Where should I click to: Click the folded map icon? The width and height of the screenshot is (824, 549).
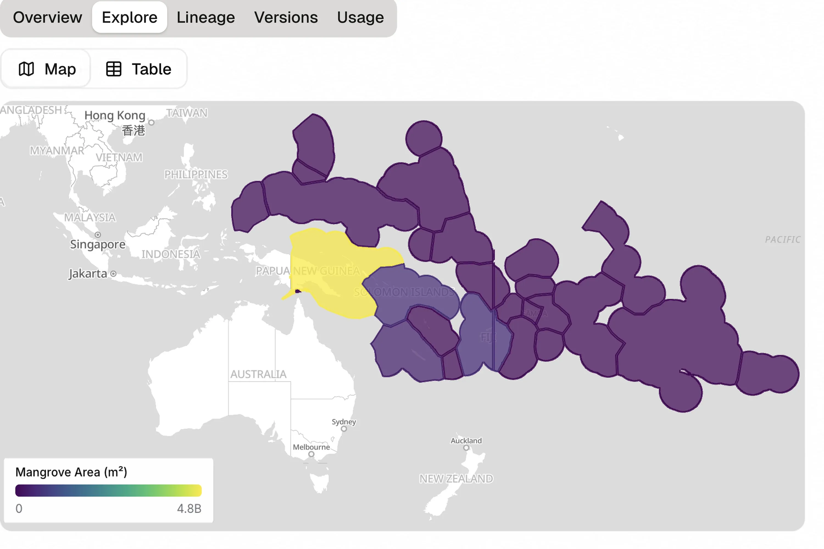pyautogui.click(x=26, y=69)
